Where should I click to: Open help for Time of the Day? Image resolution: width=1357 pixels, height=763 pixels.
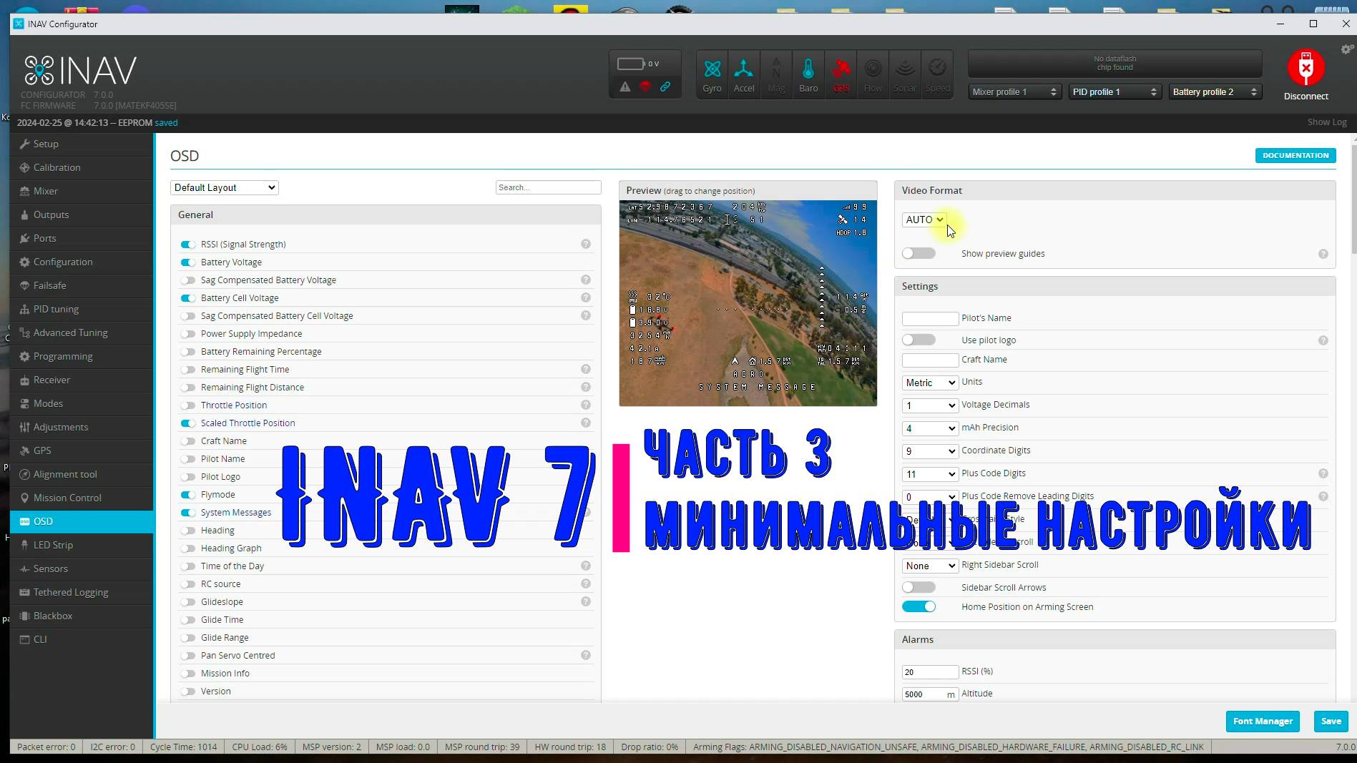point(586,566)
